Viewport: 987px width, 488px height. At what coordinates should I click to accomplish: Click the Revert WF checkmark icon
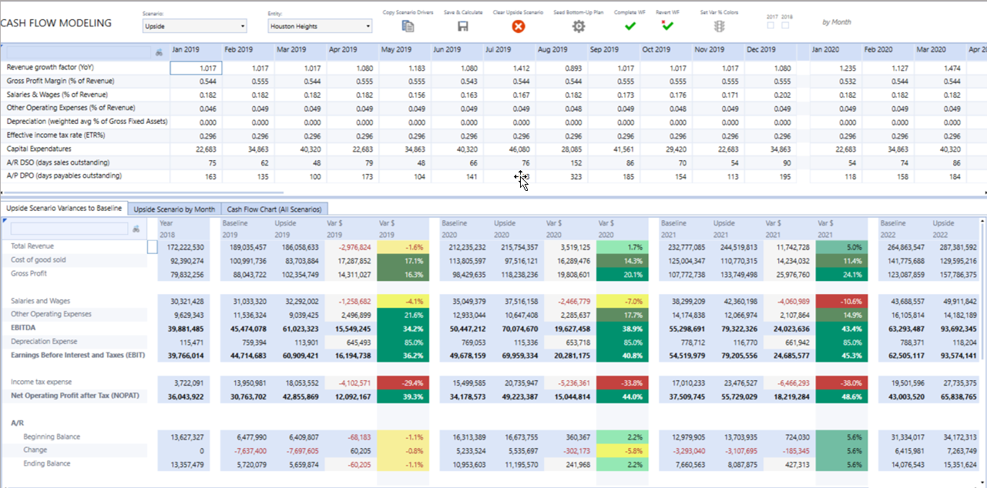point(667,26)
